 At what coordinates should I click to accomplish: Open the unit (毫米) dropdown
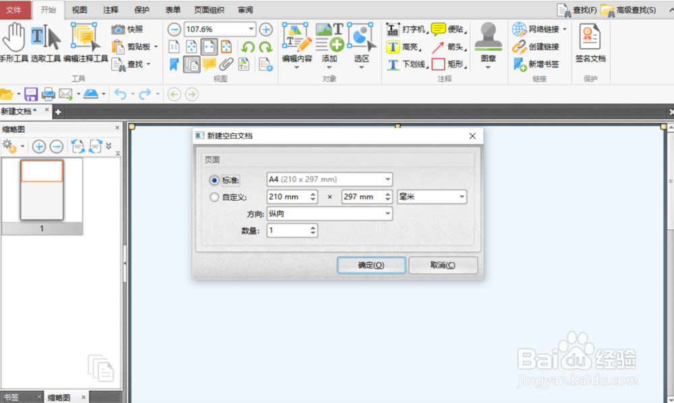point(432,197)
